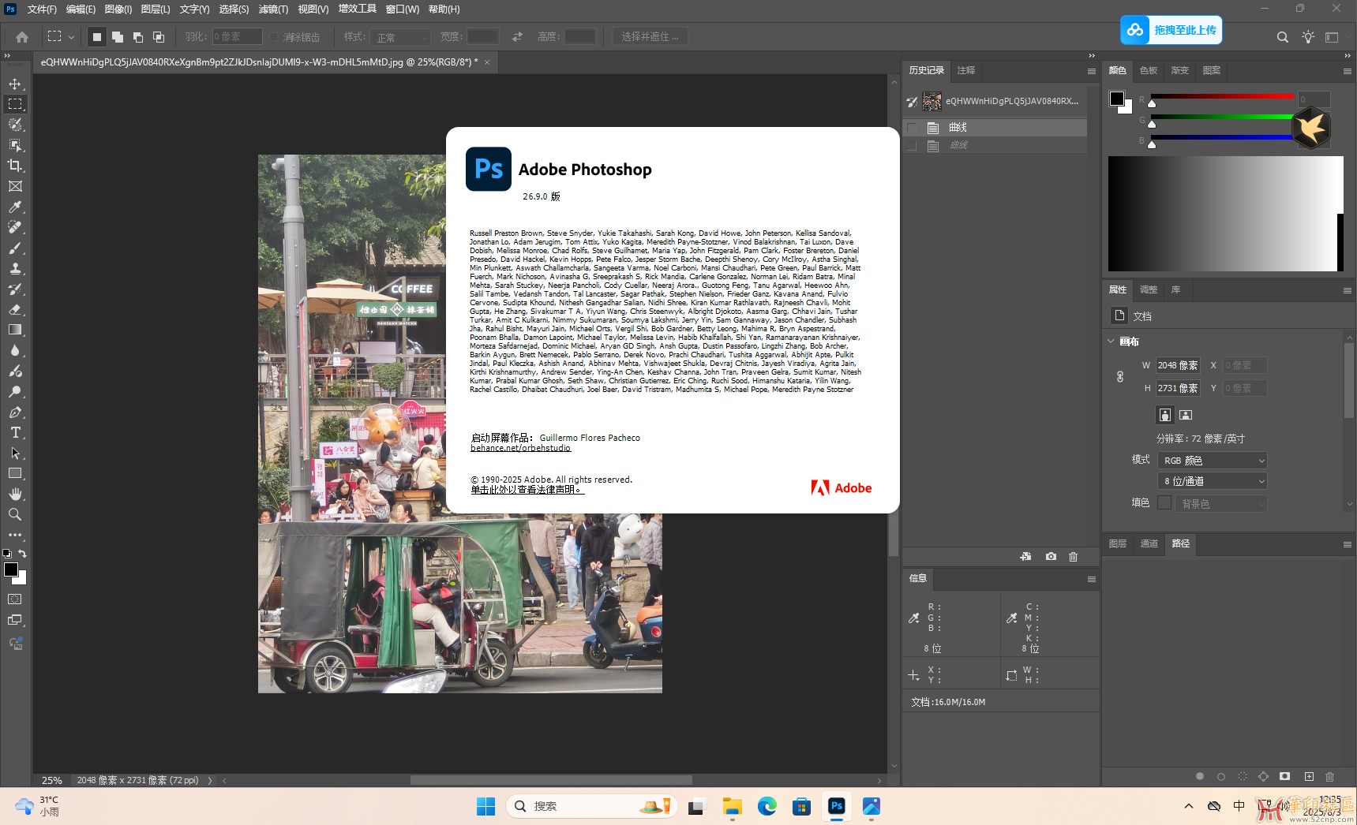Select the Clone Stamp tool
This screenshot has width=1357, height=825.
pyautogui.click(x=15, y=268)
